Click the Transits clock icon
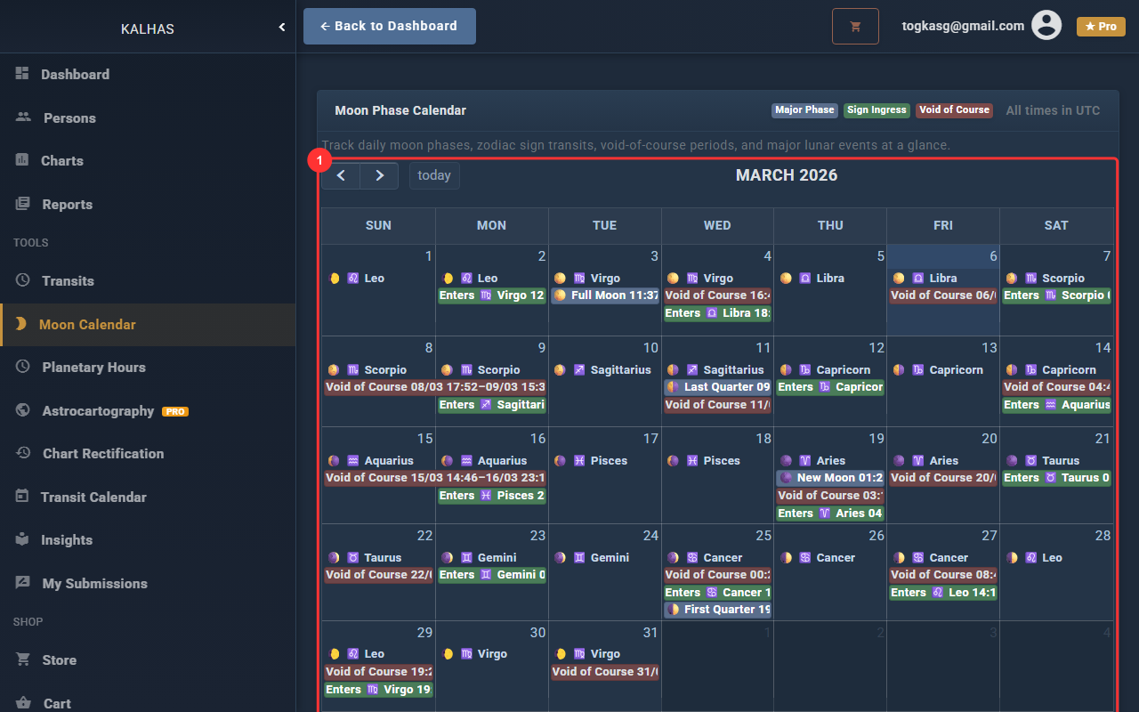1139x712 pixels. pyautogui.click(x=23, y=280)
